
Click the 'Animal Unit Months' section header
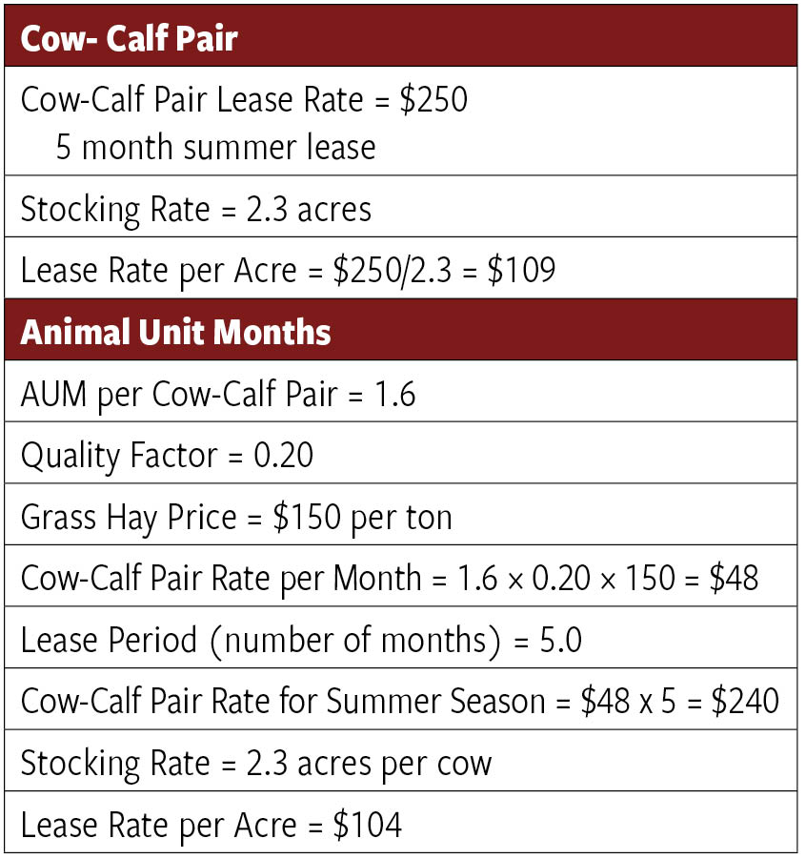click(175, 332)
